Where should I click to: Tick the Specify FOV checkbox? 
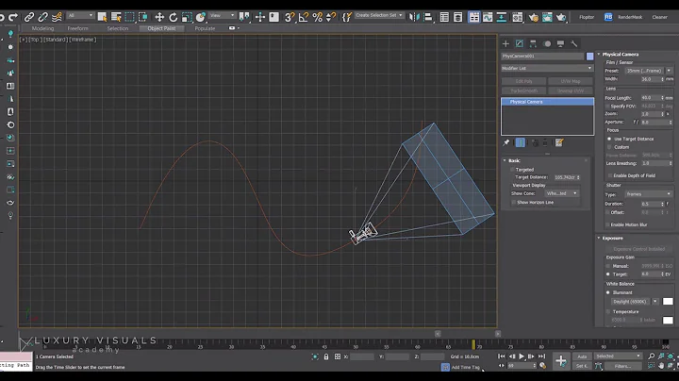[608, 106]
